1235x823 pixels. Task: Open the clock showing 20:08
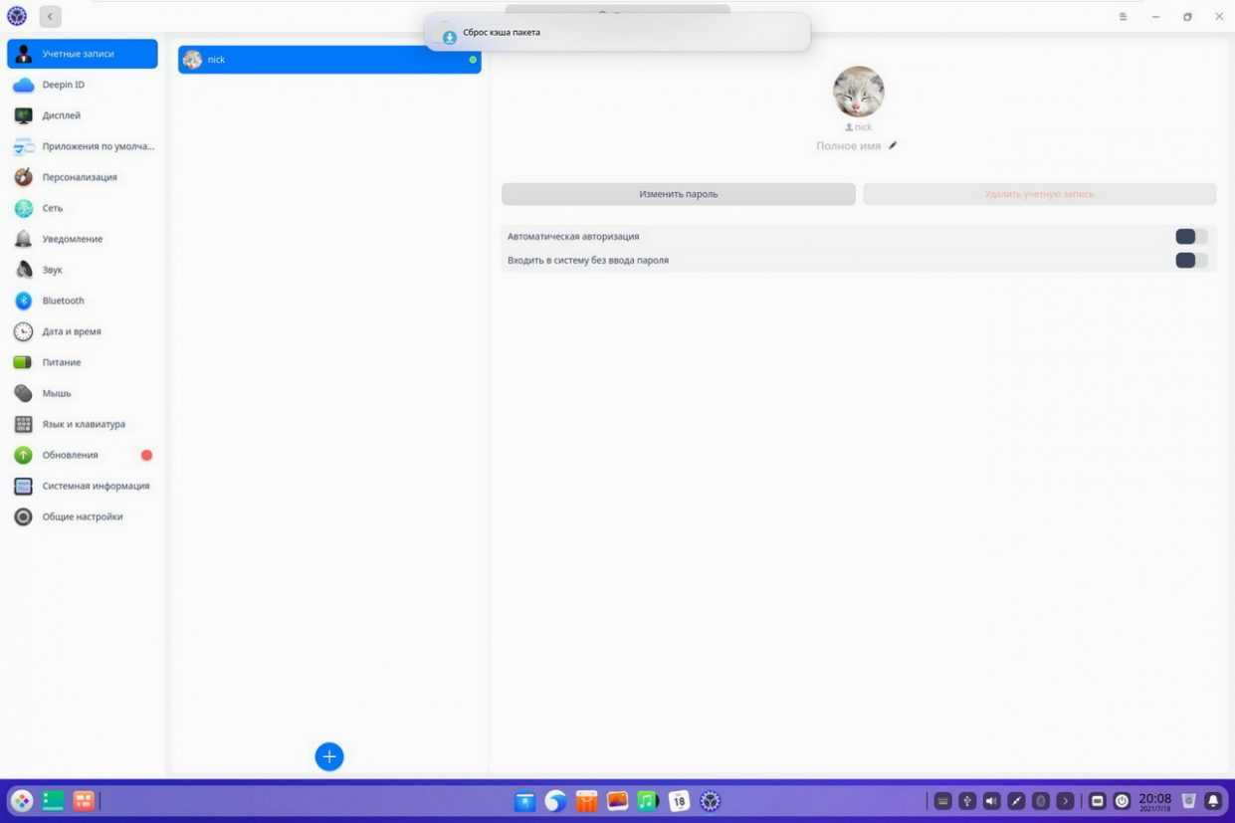coord(1155,801)
